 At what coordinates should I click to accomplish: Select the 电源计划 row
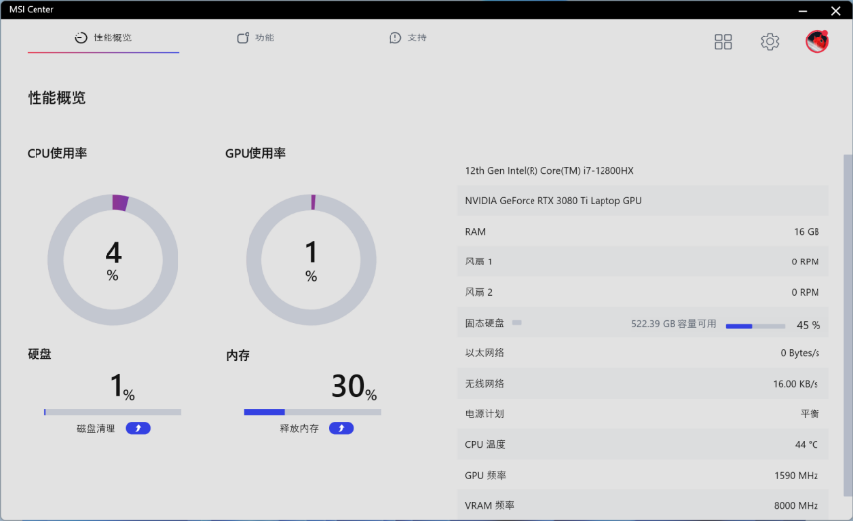(x=642, y=414)
